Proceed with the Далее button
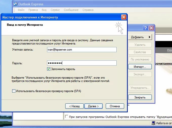Viewport: 172px width, 128px height. [x=93, y=106]
